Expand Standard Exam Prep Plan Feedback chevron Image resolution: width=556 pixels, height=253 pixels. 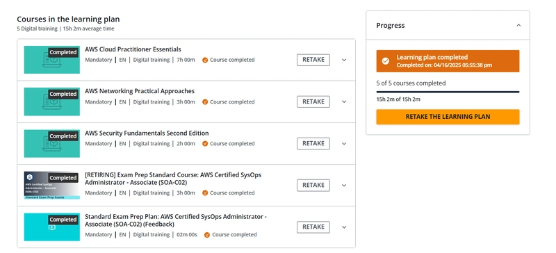pyautogui.click(x=344, y=227)
